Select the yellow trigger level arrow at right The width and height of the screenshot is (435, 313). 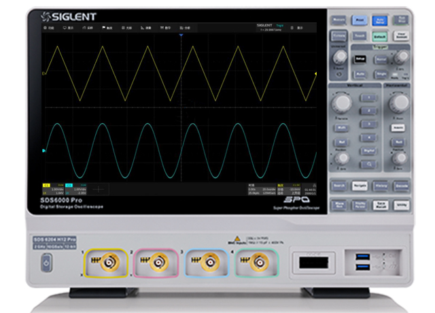315,73
